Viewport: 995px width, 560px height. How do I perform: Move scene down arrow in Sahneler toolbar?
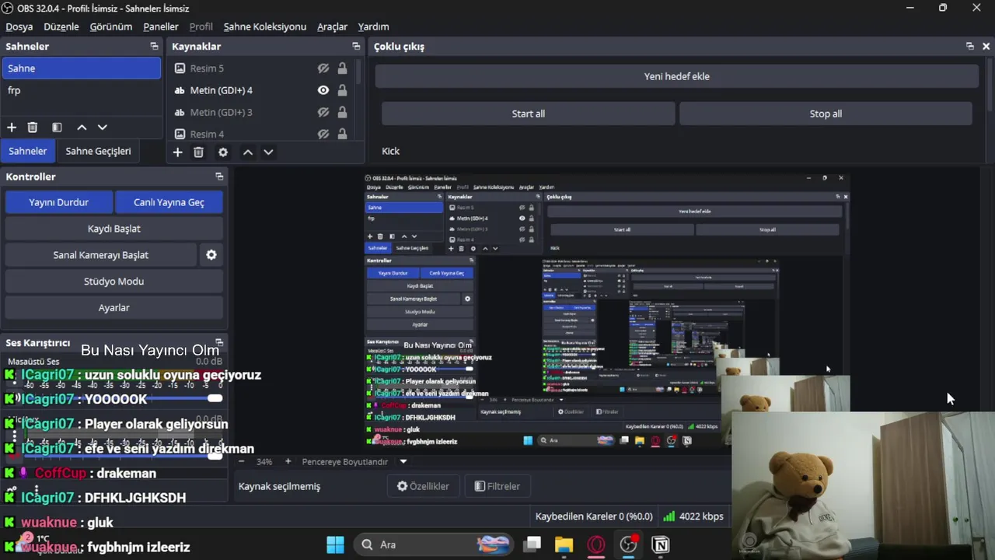coord(103,128)
